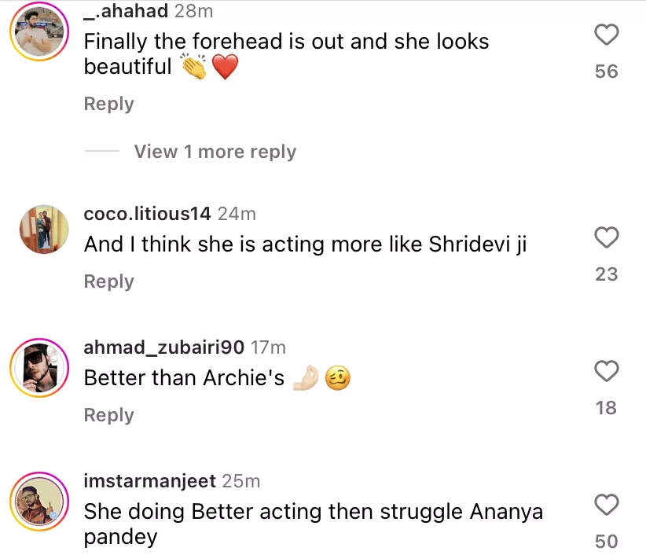Reply to _.ahahad's comment

coord(108,104)
